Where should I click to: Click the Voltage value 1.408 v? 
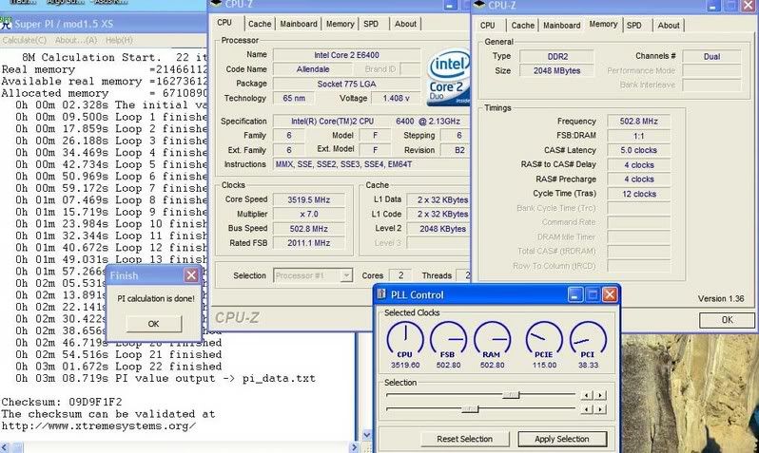[396, 98]
